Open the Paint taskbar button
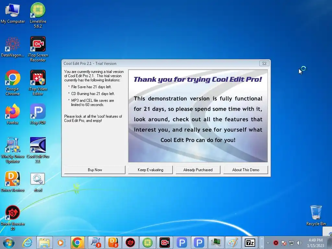 tap(233, 243)
